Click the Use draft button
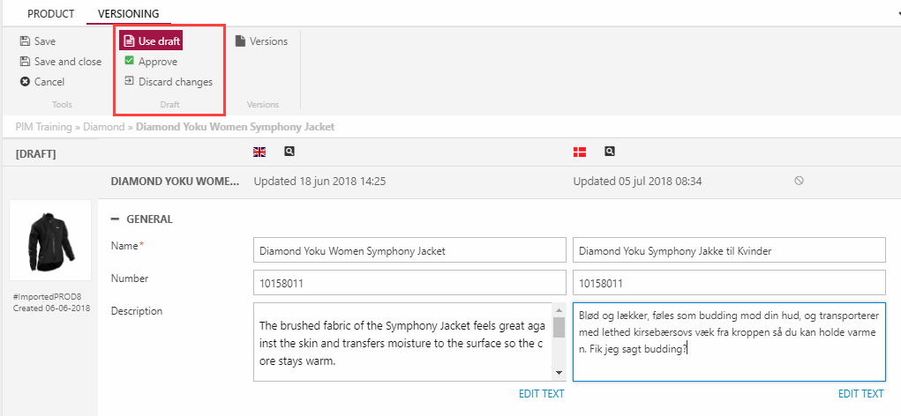901x416 pixels. [151, 41]
